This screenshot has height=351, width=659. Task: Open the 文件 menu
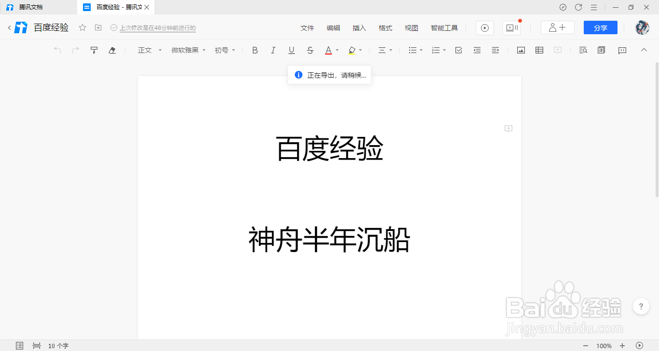[x=307, y=28]
